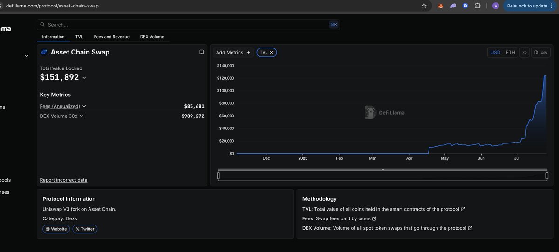The image size is (559, 252).
Task: Open DEX Volume methodology external link icon
Action: [470, 228]
